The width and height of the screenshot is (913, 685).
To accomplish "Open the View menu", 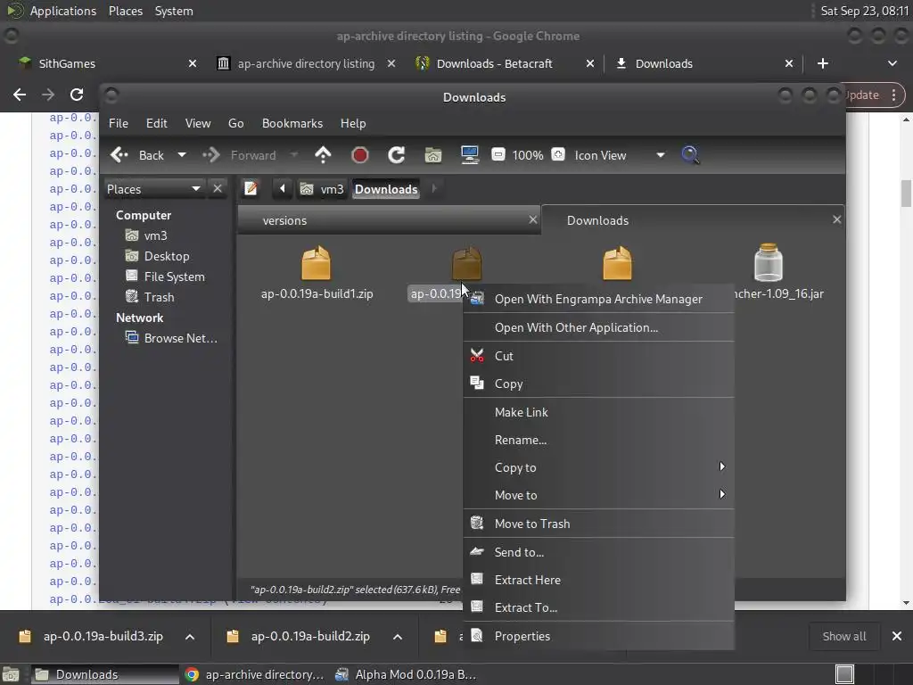I will pos(198,123).
